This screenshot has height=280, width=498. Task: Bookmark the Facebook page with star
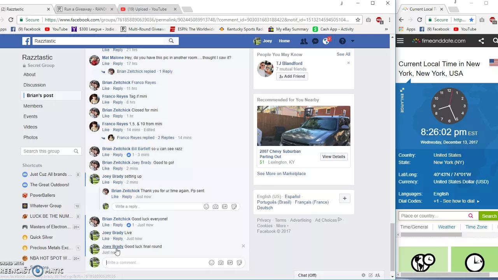coord(358,20)
